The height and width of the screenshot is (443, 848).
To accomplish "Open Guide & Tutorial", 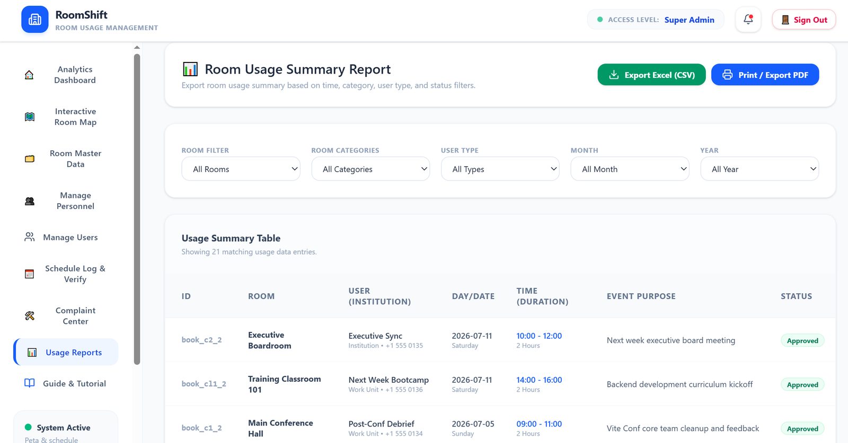I will coord(66,383).
